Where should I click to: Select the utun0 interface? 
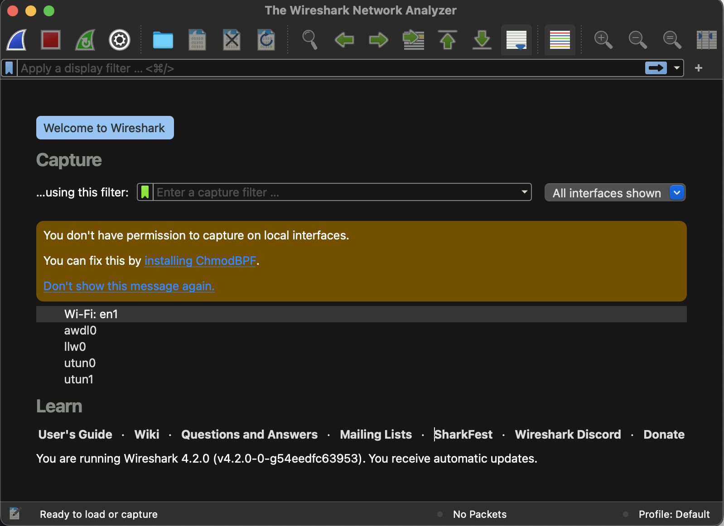(x=362, y=363)
